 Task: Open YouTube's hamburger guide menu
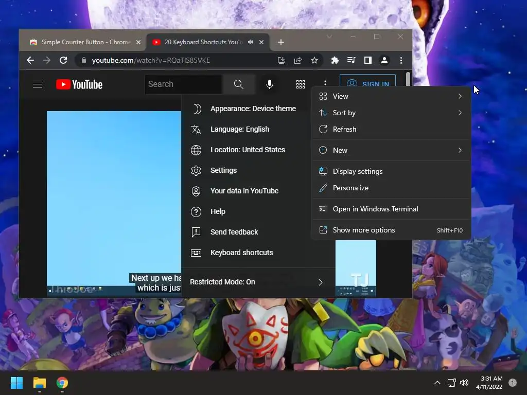coord(37,84)
